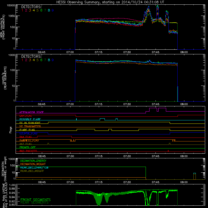The height and width of the screenshot is (208, 208).
Task: Click the POSSIBLE_FLARE flag label
Action: coord(30,119)
